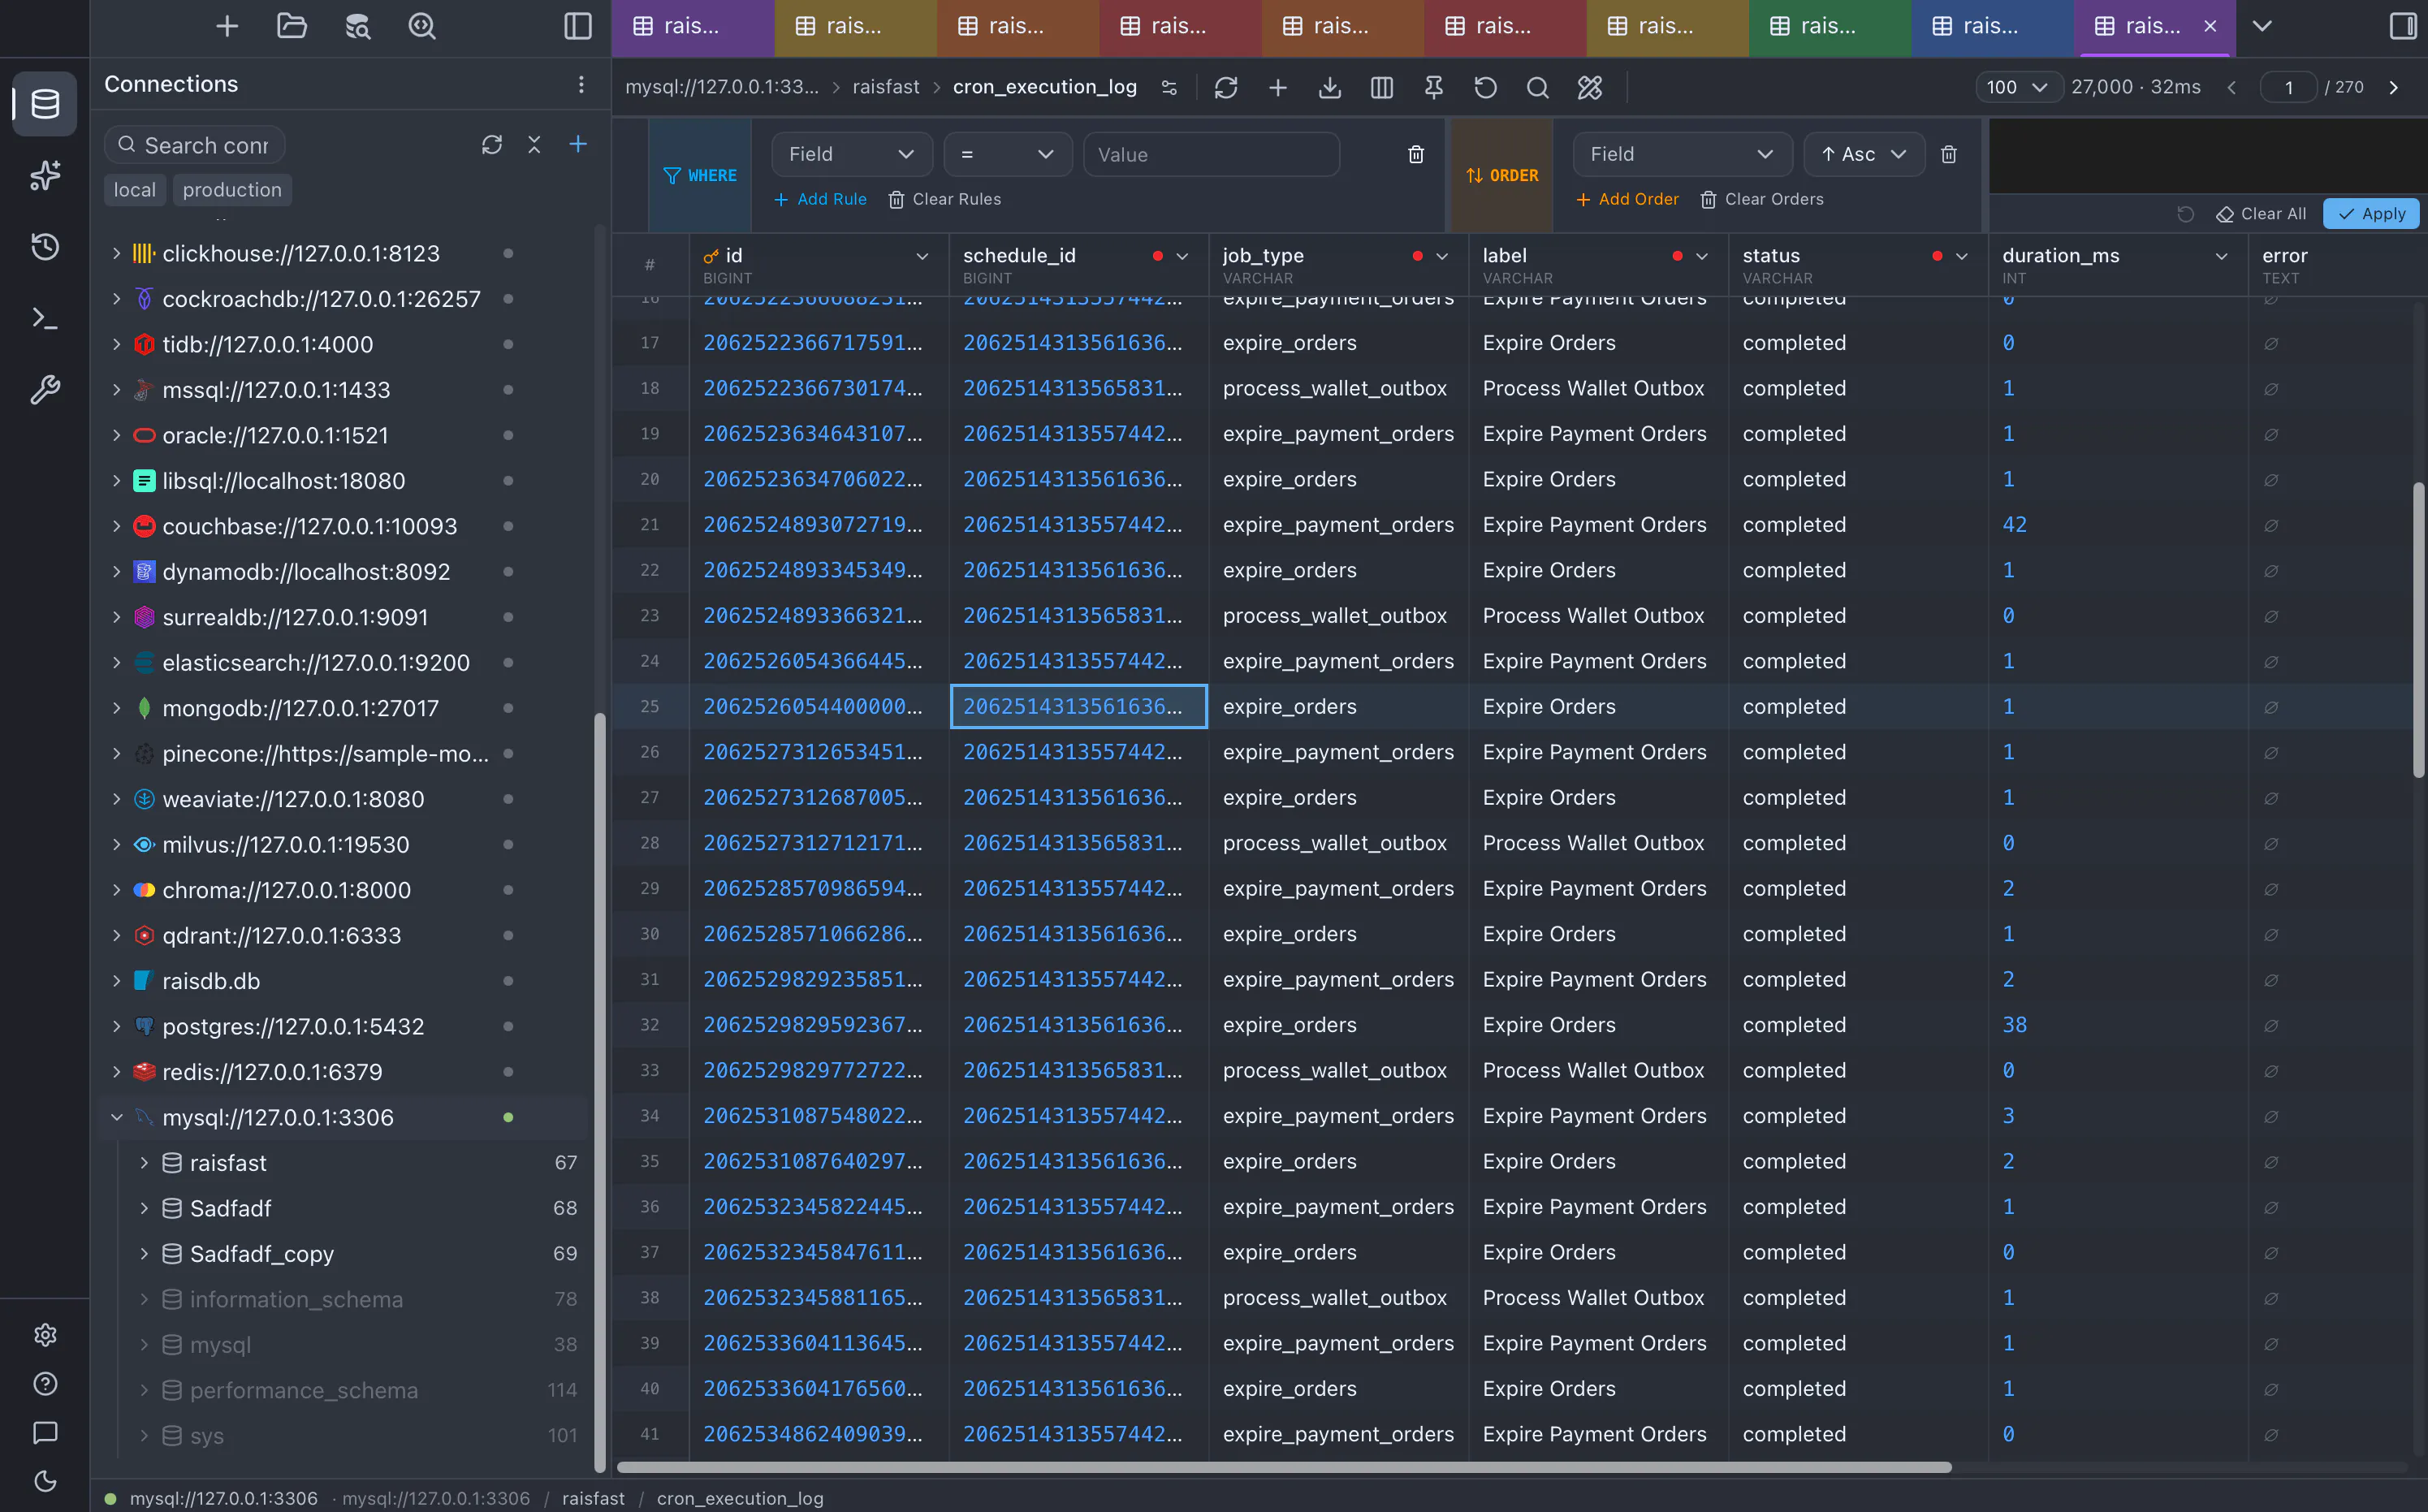The width and height of the screenshot is (2428, 1512).
Task: Close the active rais... tab
Action: pos(2211,27)
